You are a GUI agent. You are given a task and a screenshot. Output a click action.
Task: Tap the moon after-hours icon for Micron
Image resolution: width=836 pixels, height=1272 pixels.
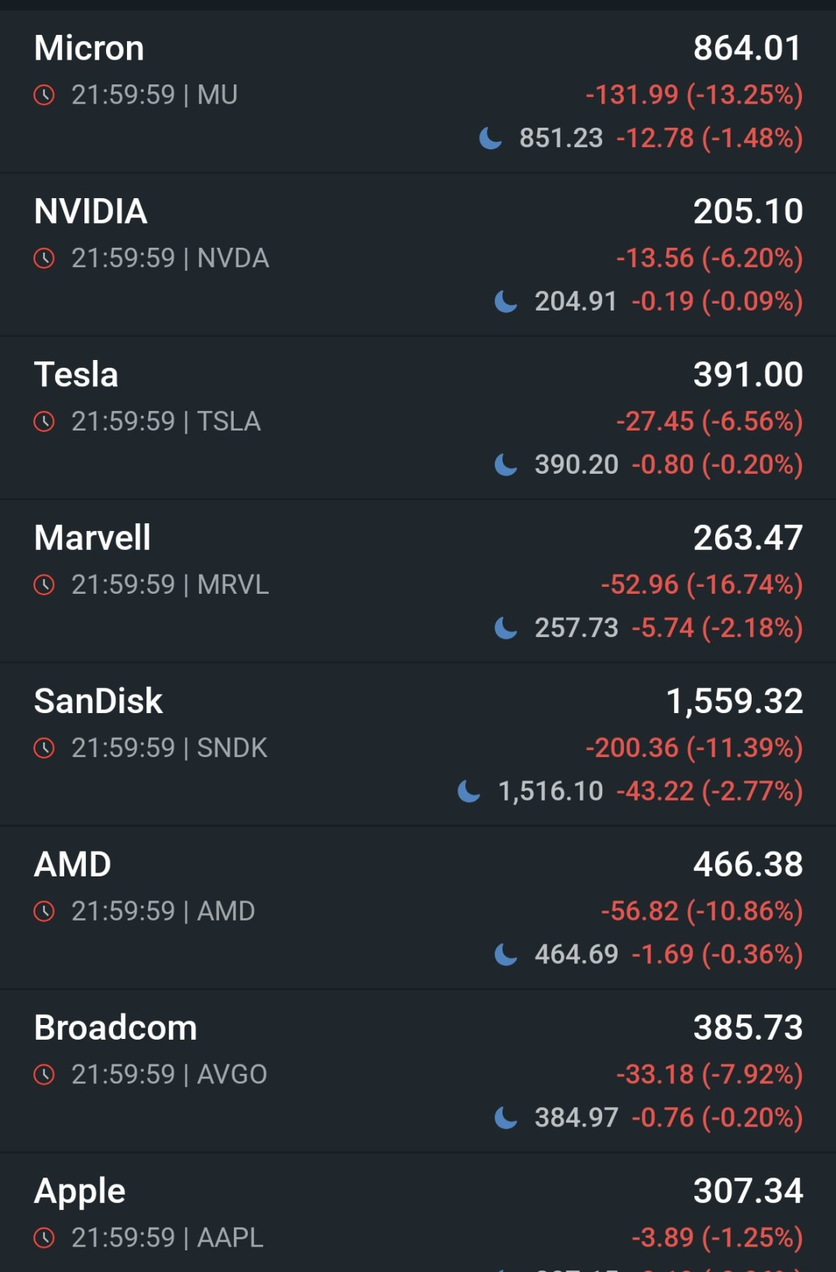pos(491,139)
